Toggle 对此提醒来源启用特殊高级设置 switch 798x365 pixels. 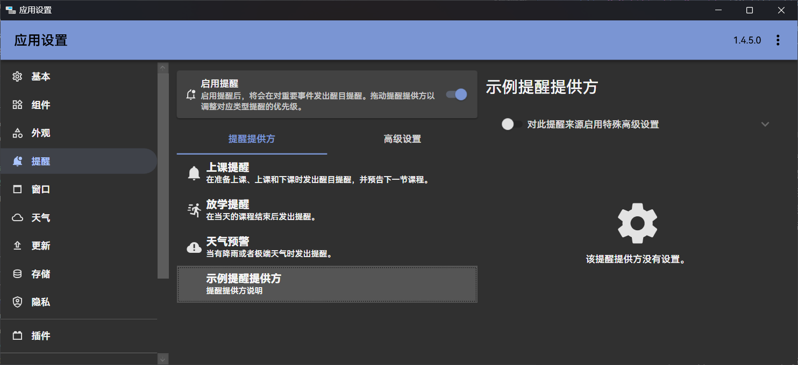click(x=512, y=125)
